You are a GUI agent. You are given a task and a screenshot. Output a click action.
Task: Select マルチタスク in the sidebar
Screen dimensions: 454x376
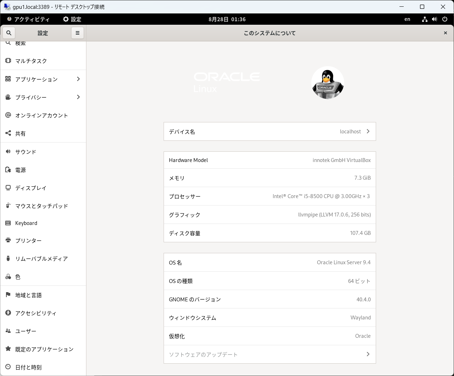pos(43,61)
